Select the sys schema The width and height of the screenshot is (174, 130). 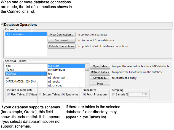click(x=26, y=78)
